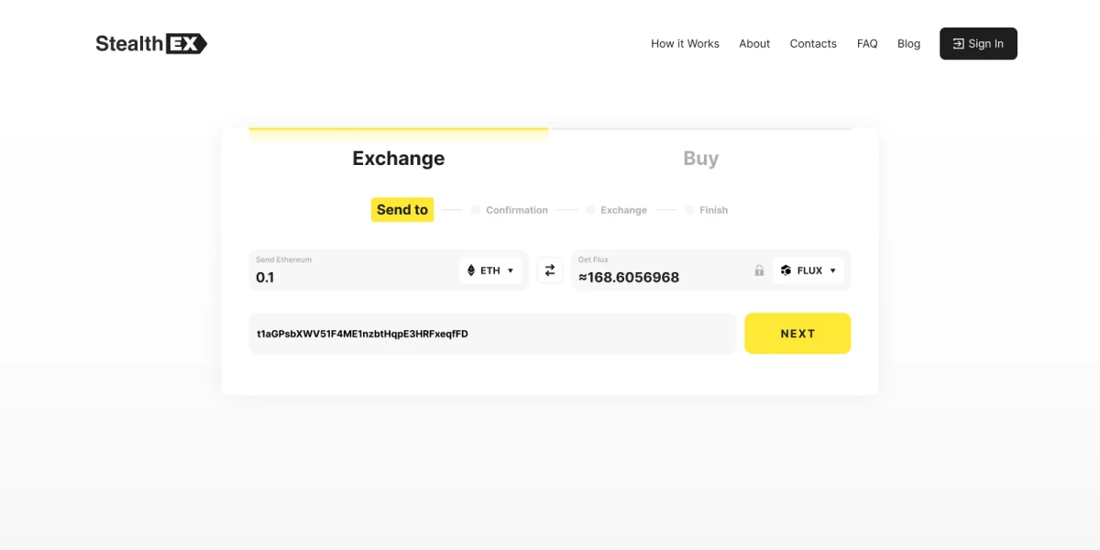Image resolution: width=1100 pixels, height=550 pixels.
Task: Open the Contacts link
Action: 813,43
